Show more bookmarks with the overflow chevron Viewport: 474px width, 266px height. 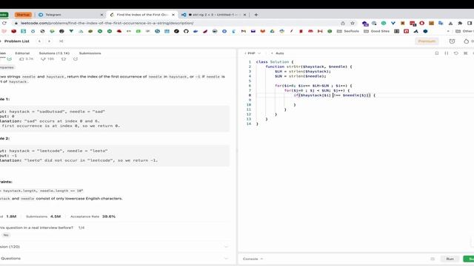coord(448,31)
